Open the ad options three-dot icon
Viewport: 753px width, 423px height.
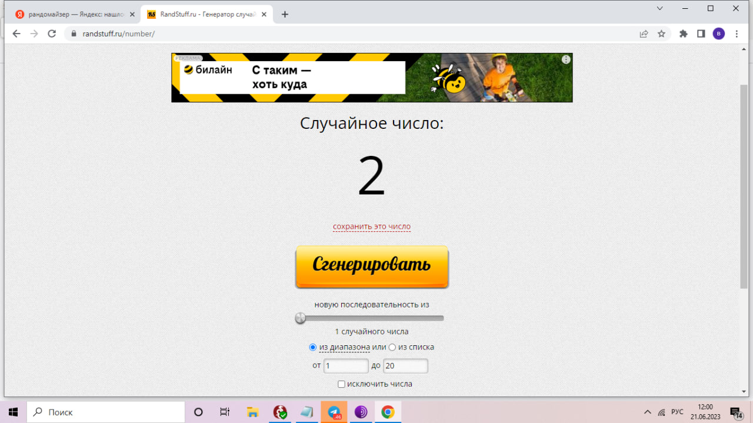click(x=566, y=59)
